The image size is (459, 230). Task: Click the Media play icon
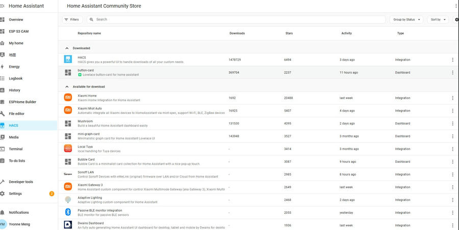click(3, 137)
